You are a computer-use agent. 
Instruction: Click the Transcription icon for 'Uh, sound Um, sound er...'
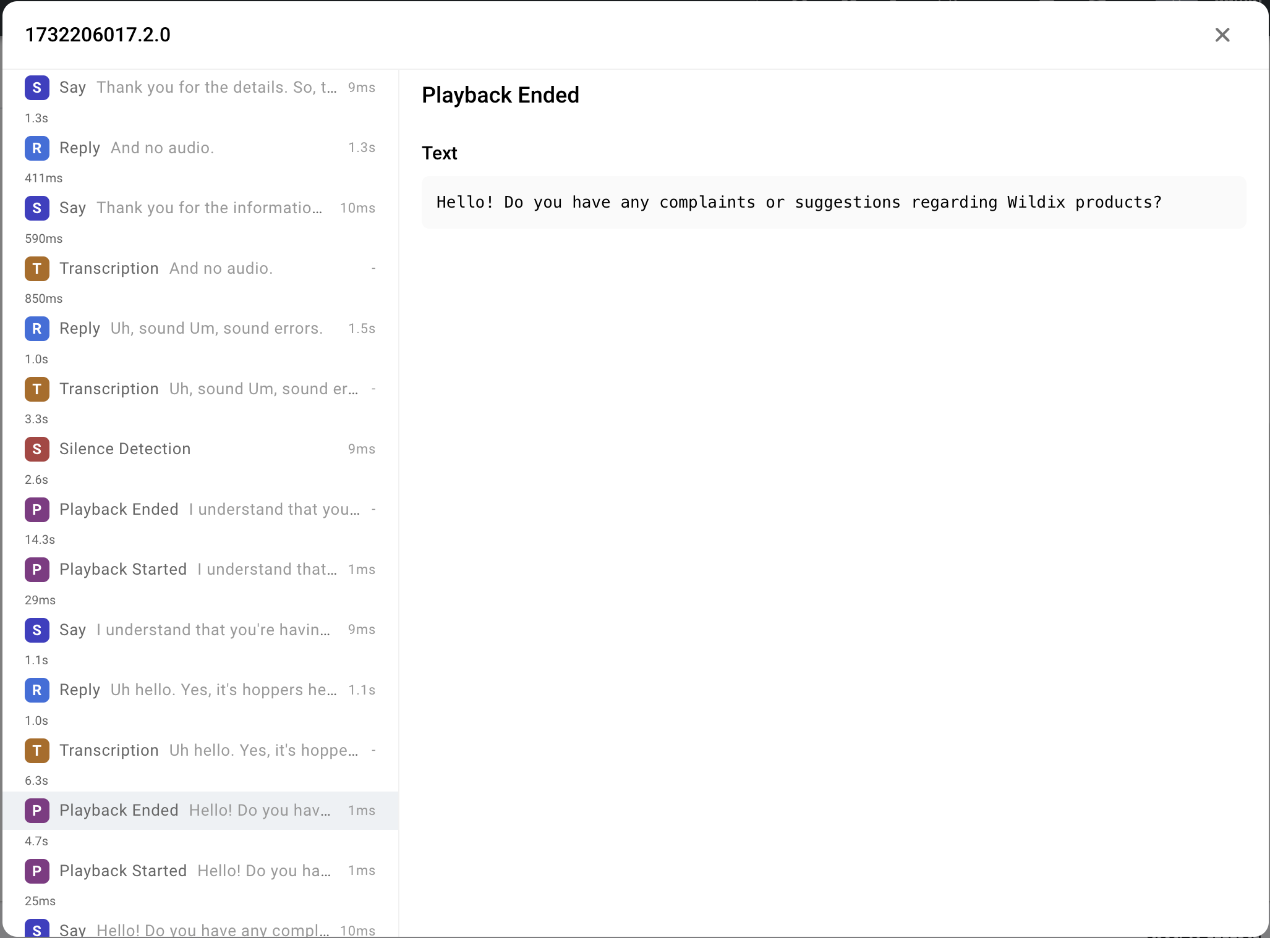coord(37,389)
